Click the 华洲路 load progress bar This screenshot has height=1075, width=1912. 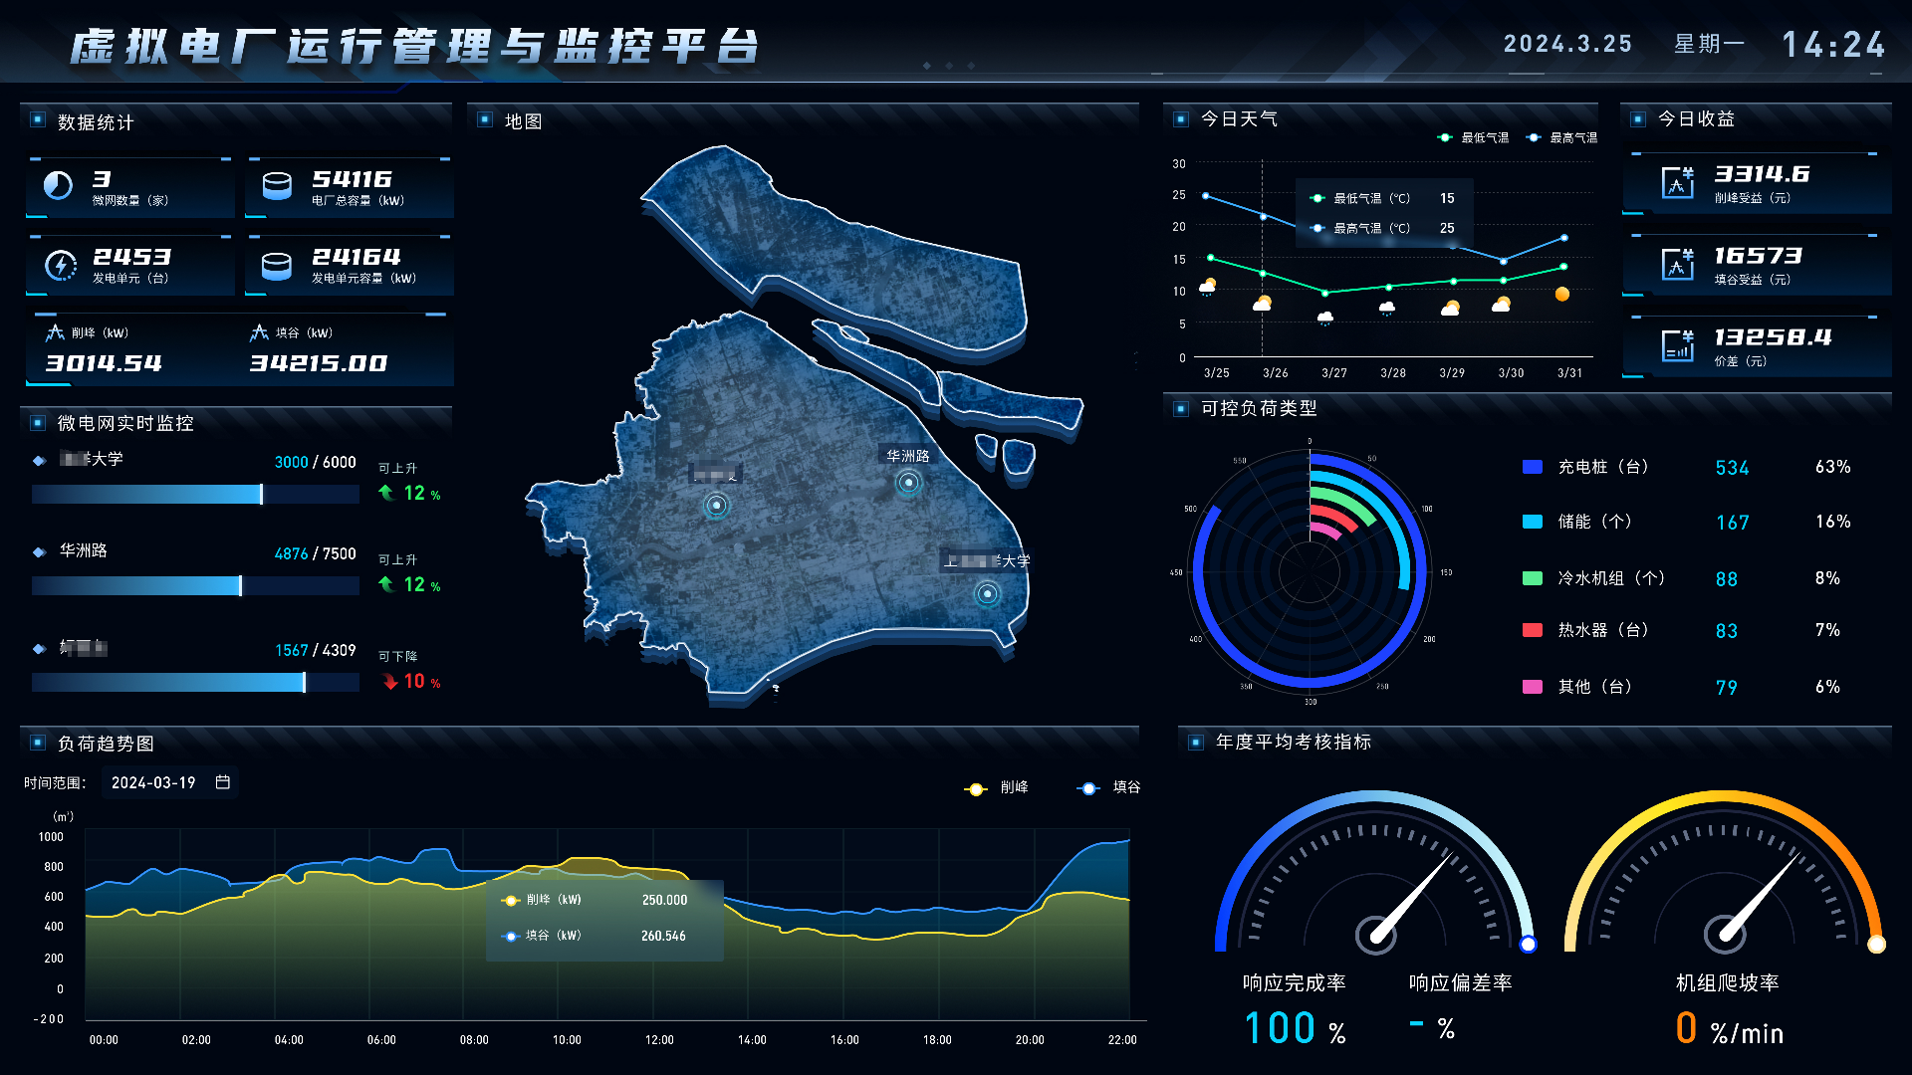tap(195, 586)
